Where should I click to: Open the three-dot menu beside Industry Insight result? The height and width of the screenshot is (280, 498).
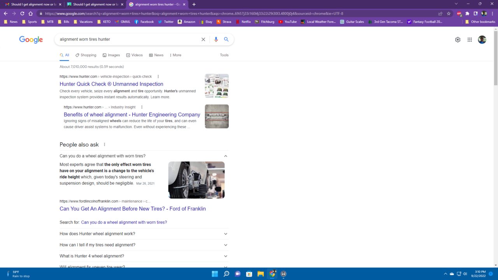click(142, 107)
